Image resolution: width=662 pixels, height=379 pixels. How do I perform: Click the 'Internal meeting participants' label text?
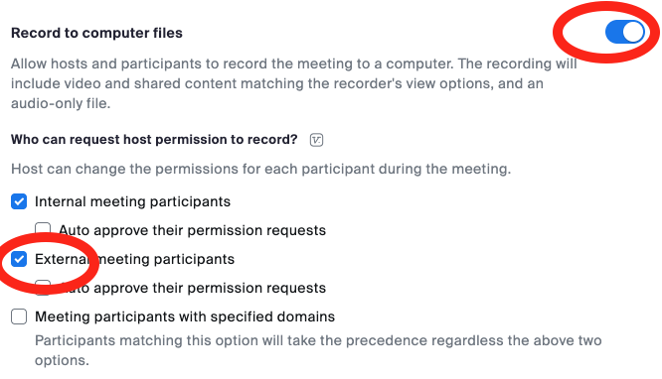pos(132,201)
